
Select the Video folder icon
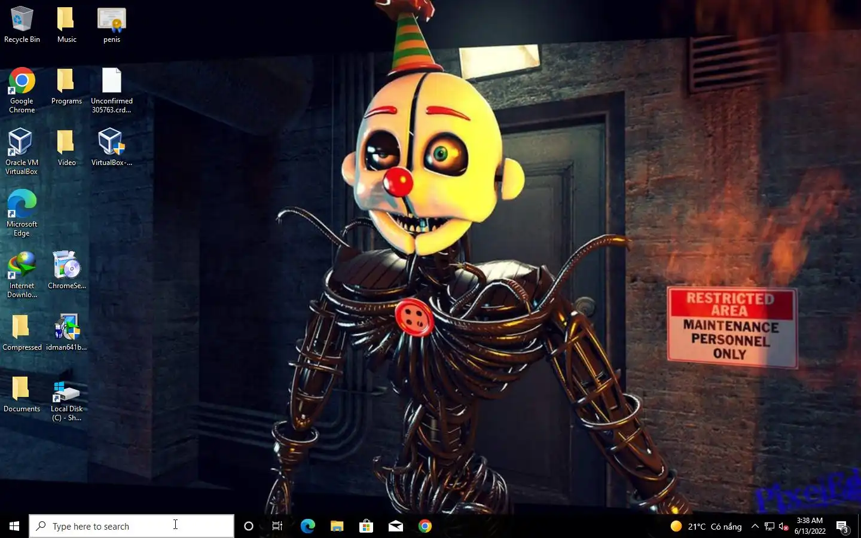66,148
